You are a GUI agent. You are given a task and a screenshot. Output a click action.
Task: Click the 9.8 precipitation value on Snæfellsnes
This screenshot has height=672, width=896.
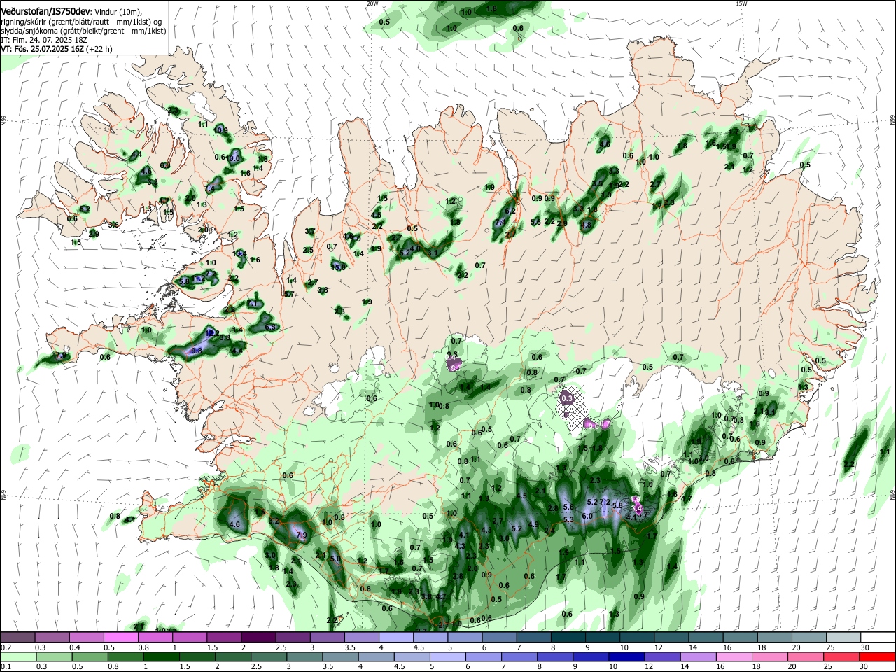[x=197, y=350]
